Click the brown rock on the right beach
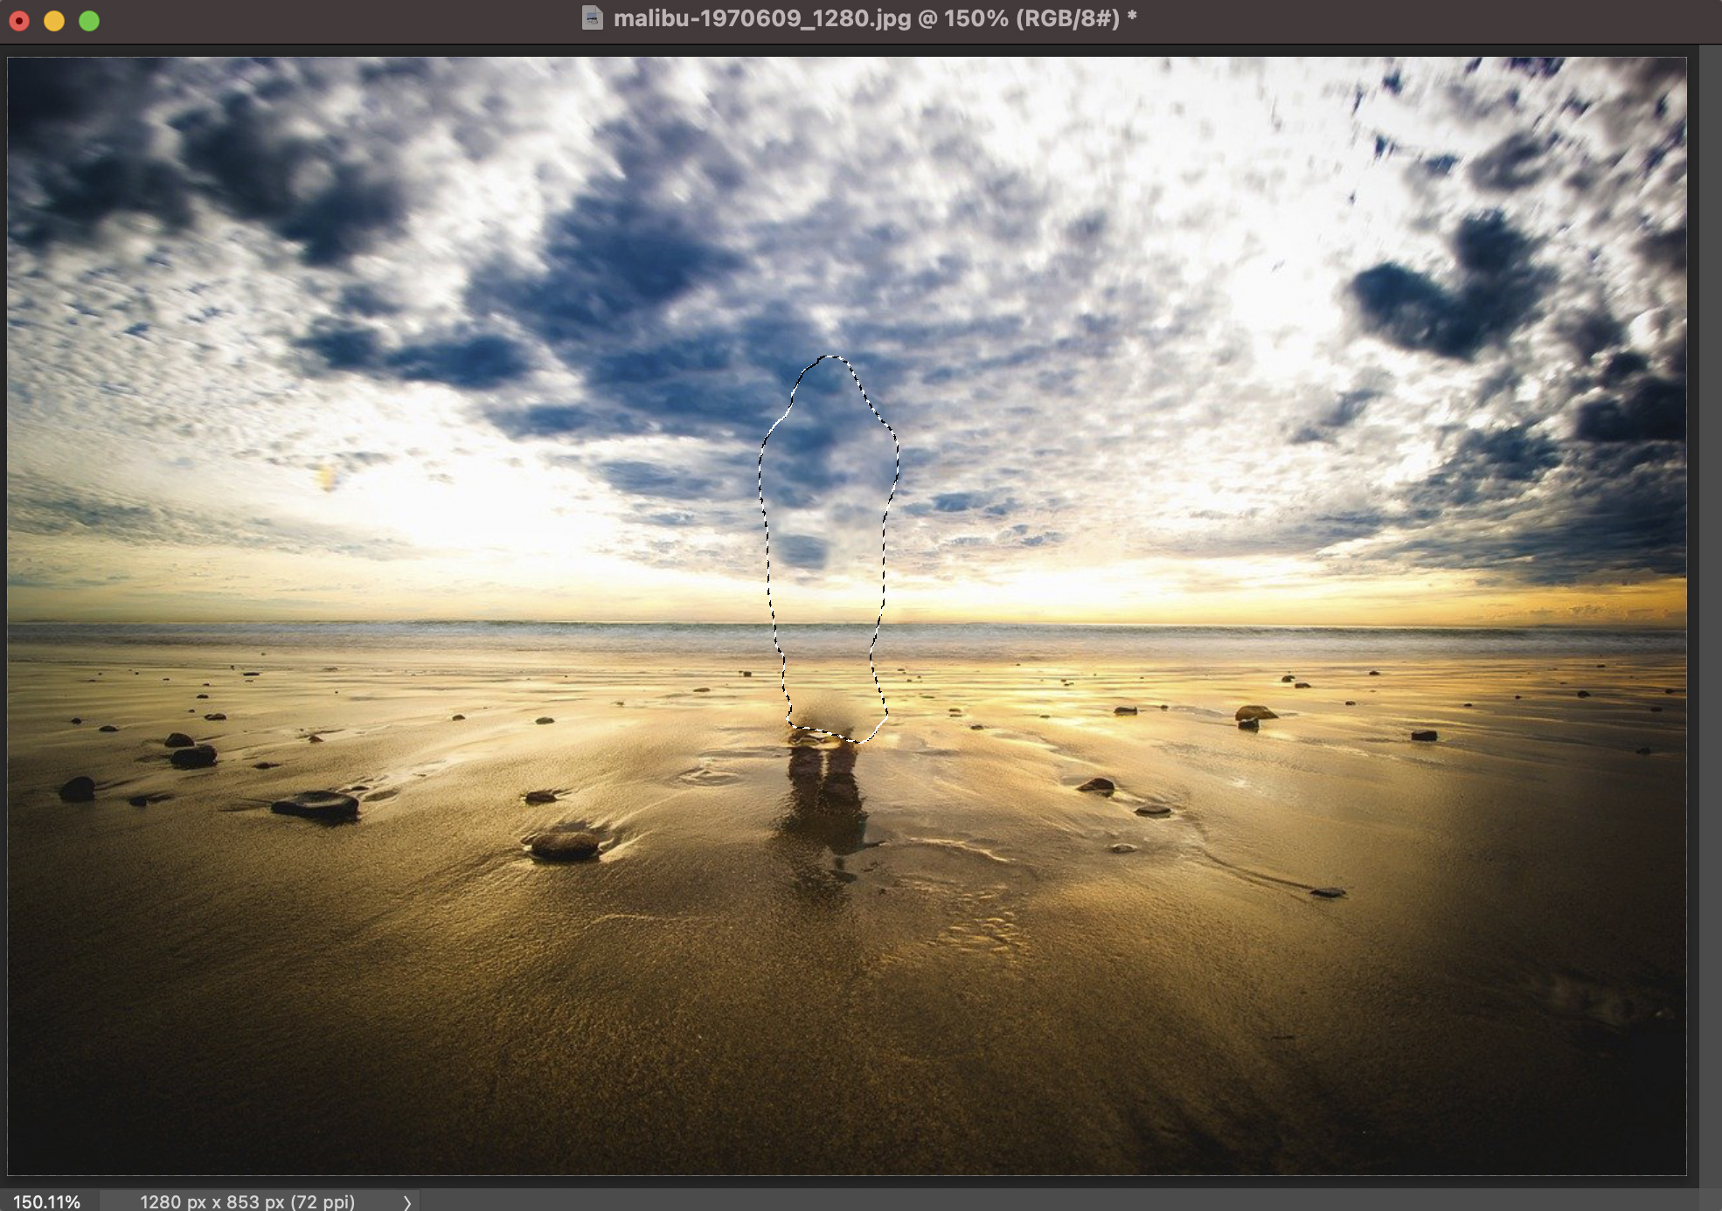 pos(1254,714)
